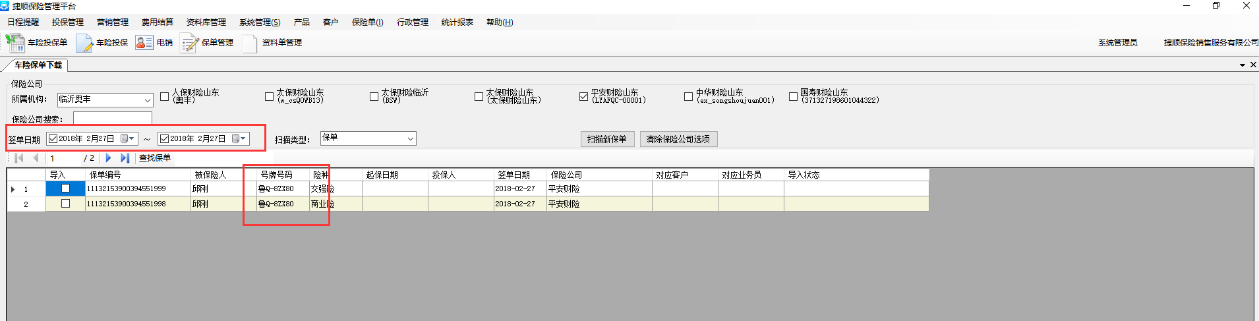
Task: Select row header 1 in table
Action: [x=26, y=189]
